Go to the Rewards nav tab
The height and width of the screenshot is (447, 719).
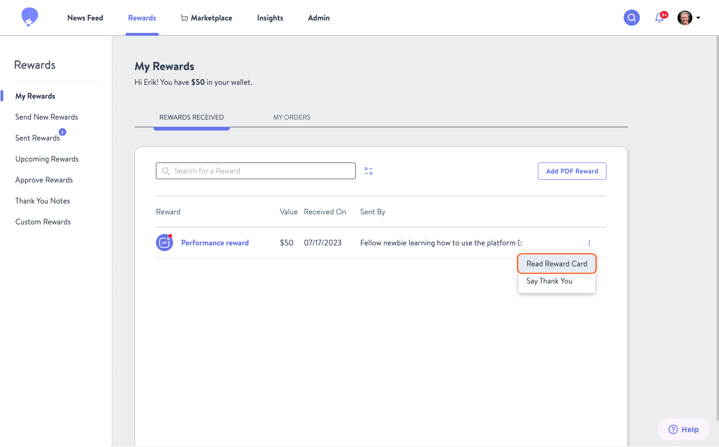point(142,18)
